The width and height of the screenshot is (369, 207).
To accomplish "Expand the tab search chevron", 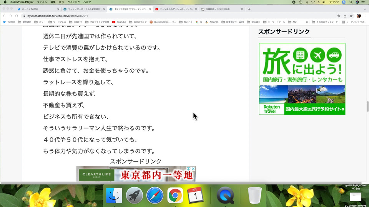I will pos(365,9).
